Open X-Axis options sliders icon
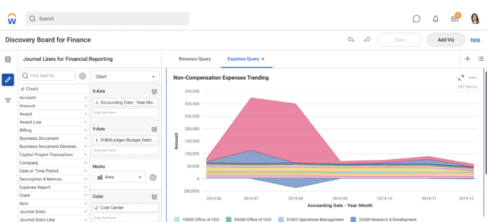Screen dimensions: 487x222 pos(155,92)
